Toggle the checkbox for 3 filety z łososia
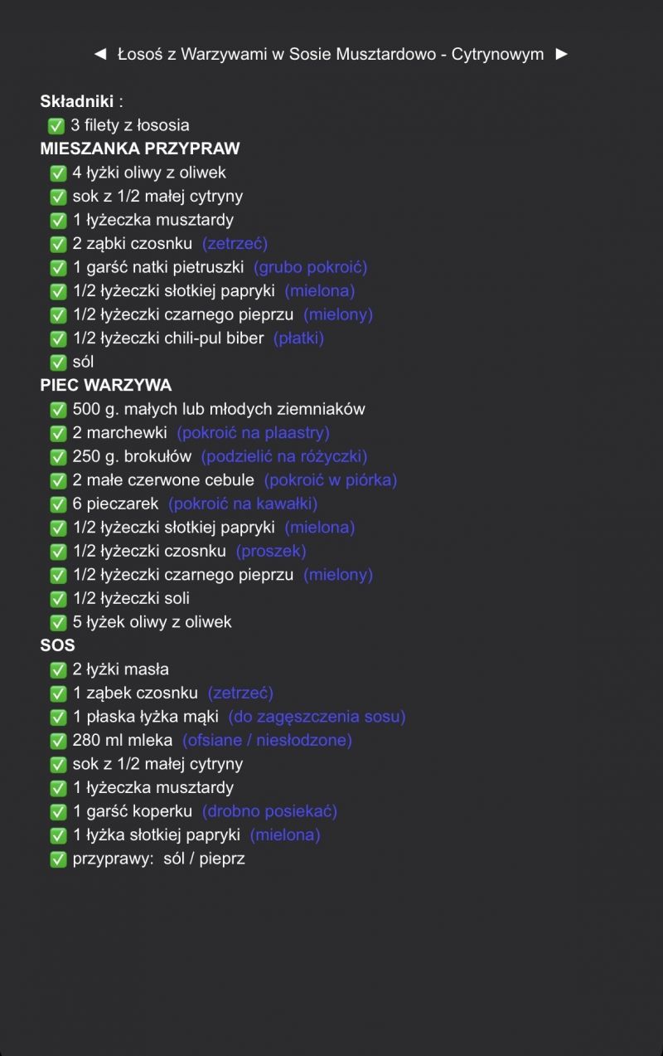The image size is (663, 1056). click(56, 126)
